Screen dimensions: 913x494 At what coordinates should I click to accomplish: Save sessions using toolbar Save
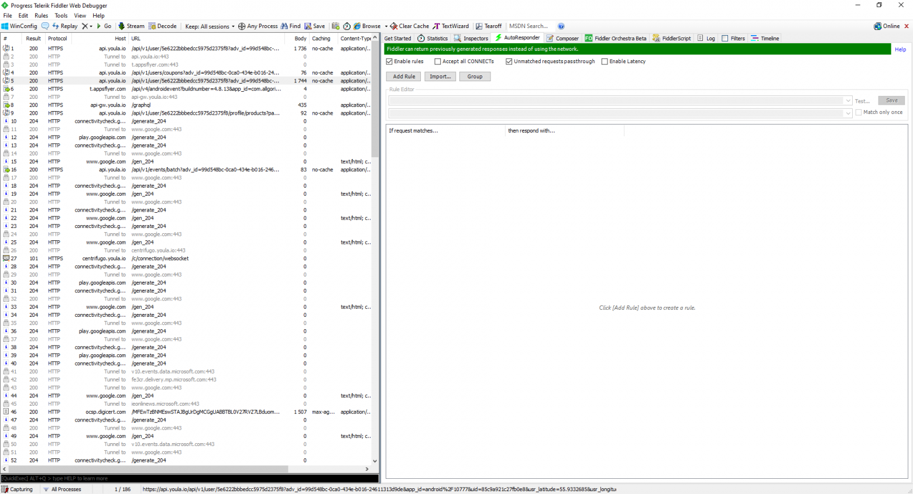[315, 26]
